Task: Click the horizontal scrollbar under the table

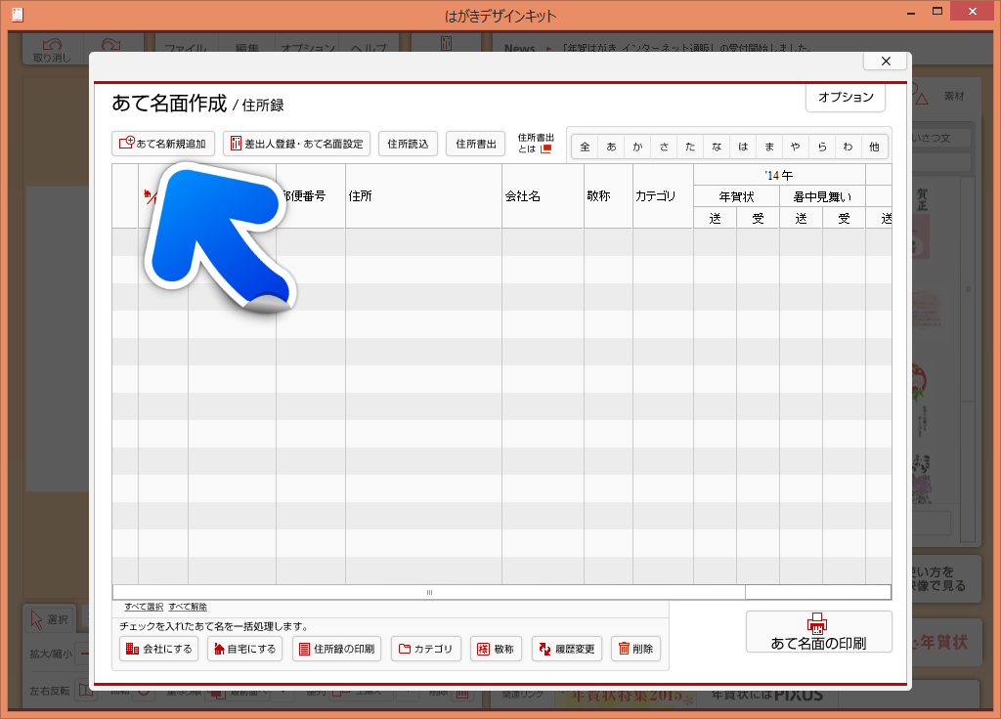Action: [428, 592]
